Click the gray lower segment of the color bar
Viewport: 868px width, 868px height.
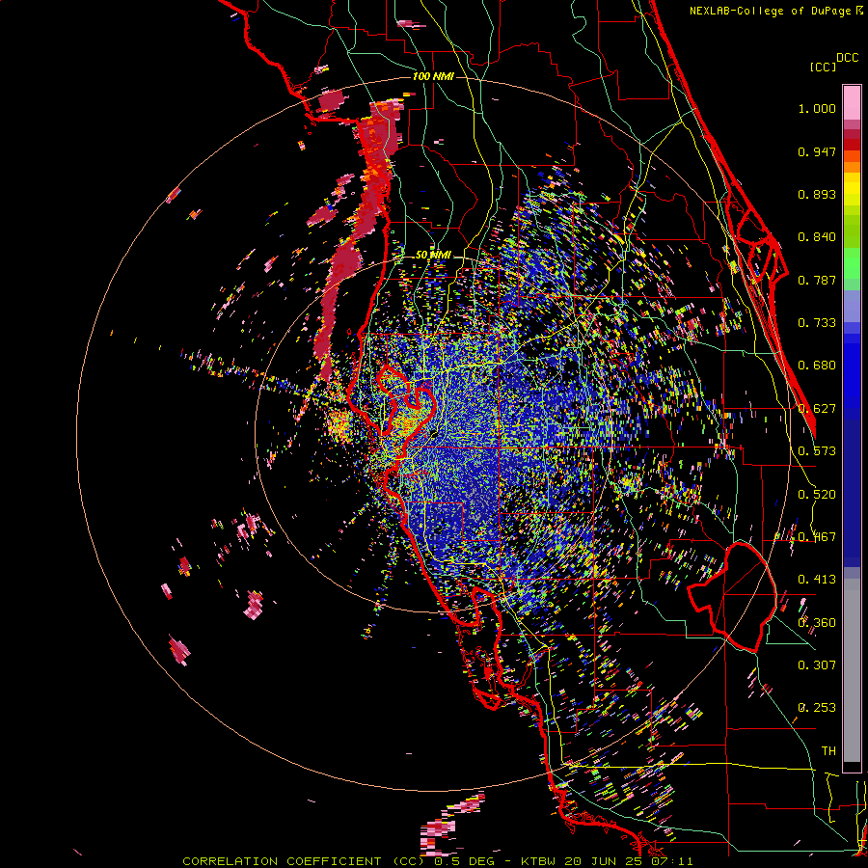pyautogui.click(x=852, y=670)
